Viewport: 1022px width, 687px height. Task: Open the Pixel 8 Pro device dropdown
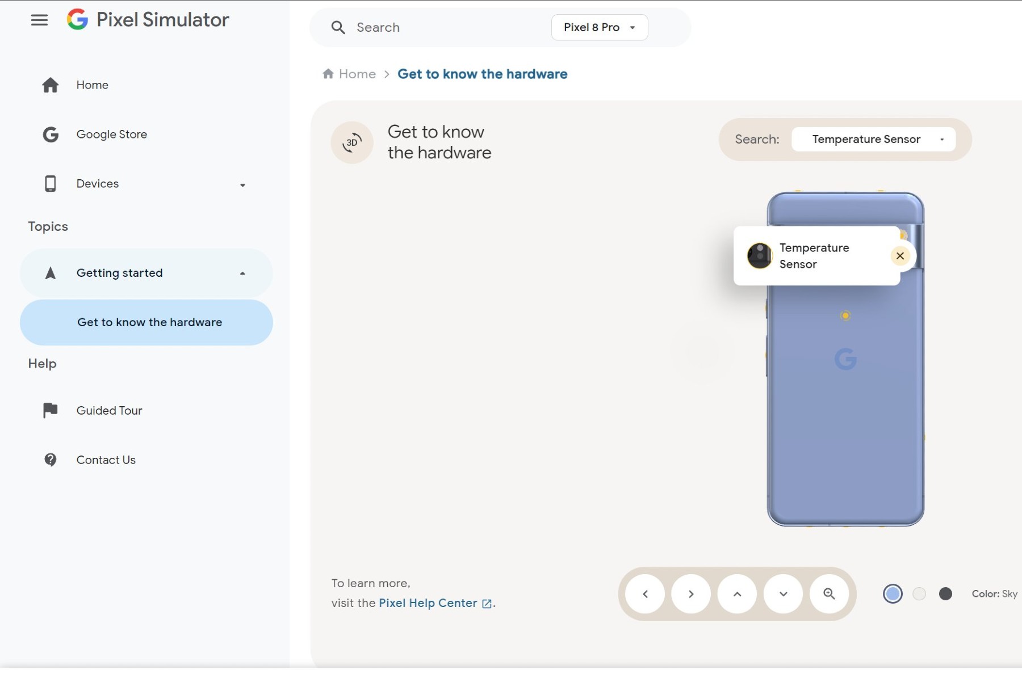coord(599,27)
